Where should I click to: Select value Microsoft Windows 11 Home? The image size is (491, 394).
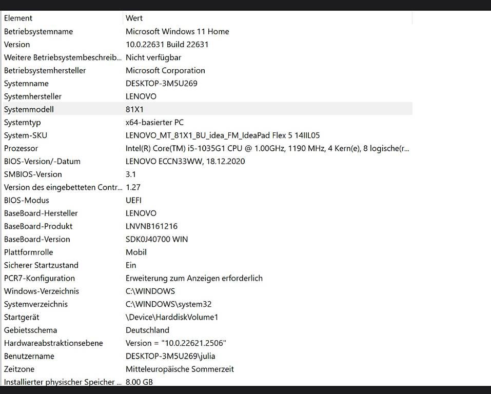tap(177, 31)
